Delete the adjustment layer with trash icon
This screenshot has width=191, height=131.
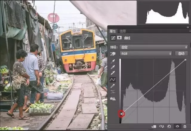185,127
